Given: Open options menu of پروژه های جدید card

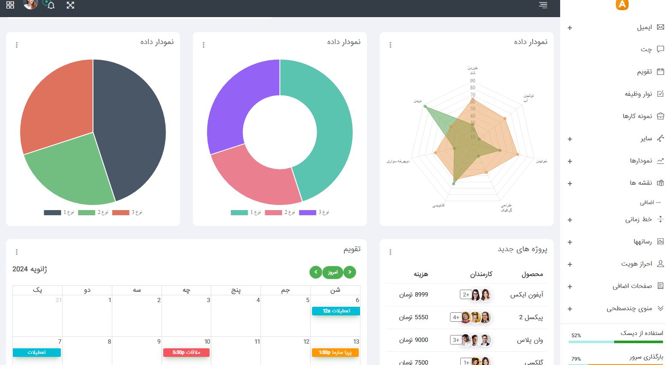Looking at the screenshot, I should (x=390, y=252).
